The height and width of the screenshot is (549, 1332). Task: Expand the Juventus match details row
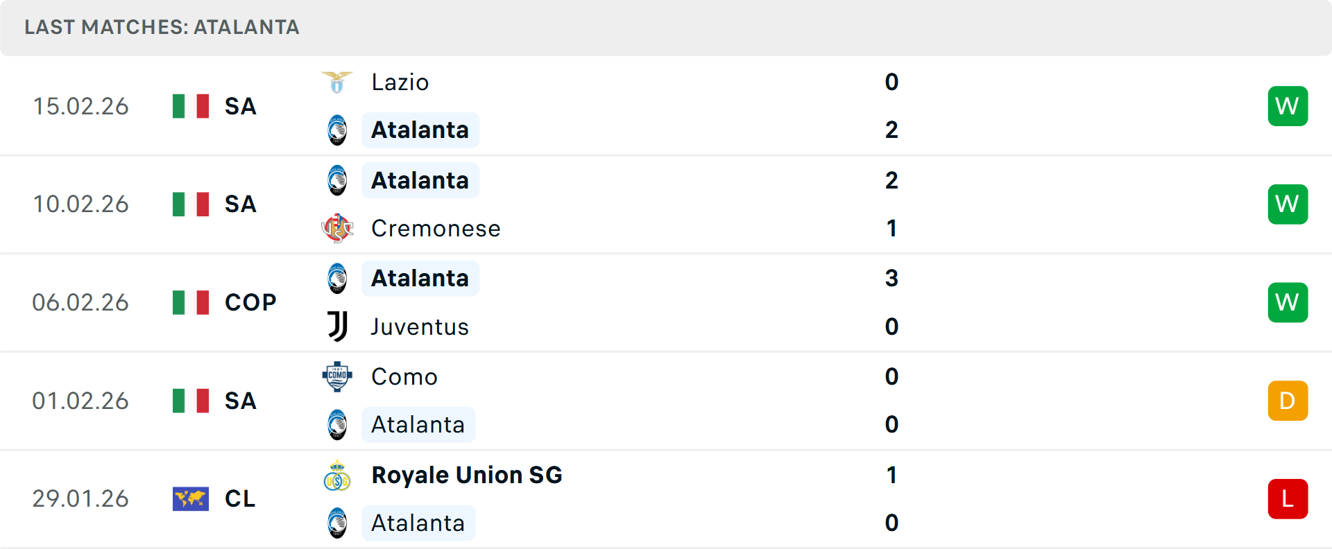(x=666, y=302)
